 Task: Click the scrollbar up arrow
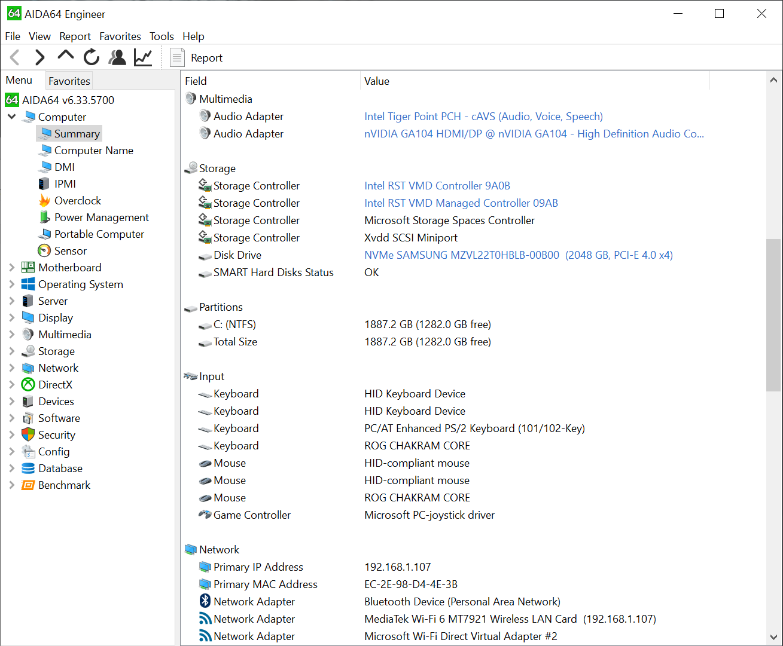[x=773, y=79]
